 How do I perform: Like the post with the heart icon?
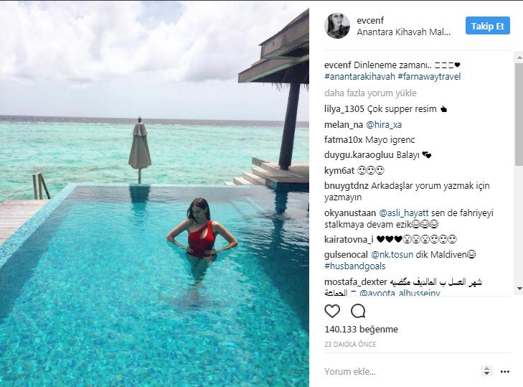tap(332, 311)
